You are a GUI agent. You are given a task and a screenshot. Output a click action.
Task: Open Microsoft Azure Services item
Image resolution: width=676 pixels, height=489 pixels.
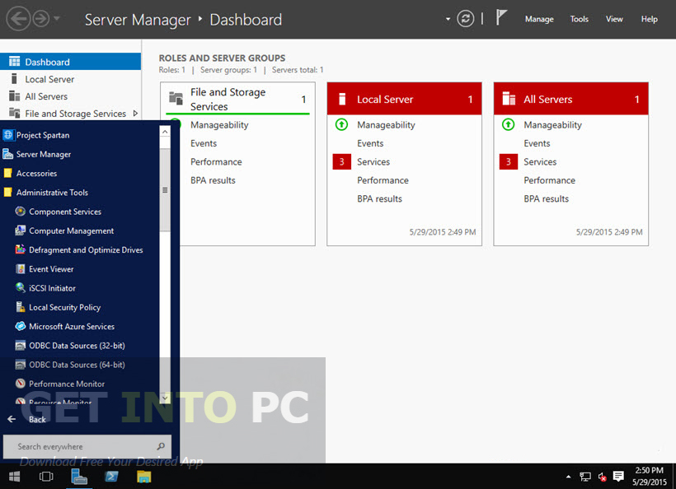(x=71, y=327)
